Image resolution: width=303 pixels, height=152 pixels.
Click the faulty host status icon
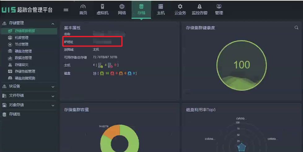110,65
